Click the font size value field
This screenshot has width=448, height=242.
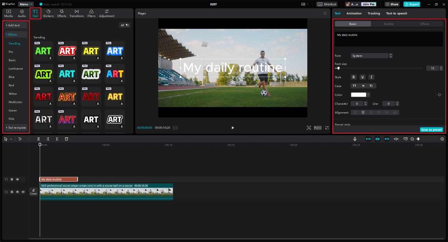tap(433, 68)
